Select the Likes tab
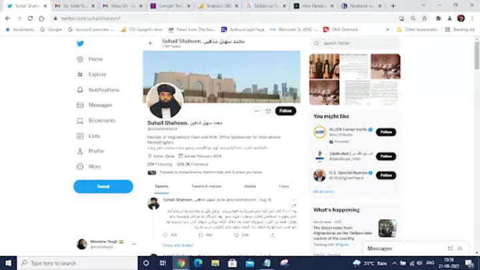Image resolution: width=480 pixels, height=270 pixels. tap(284, 186)
